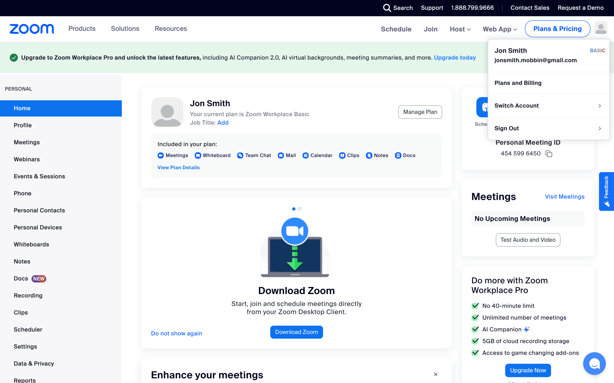Image resolution: width=614 pixels, height=383 pixels.
Task: Click the blue Schedule calendar icon
Action: click(x=482, y=107)
